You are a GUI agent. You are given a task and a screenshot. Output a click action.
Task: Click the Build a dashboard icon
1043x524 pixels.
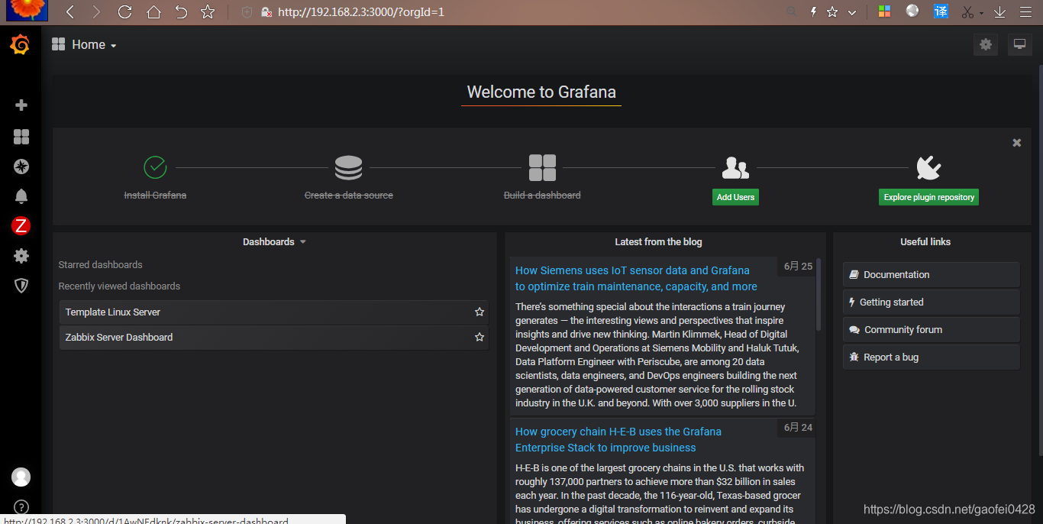(x=542, y=167)
